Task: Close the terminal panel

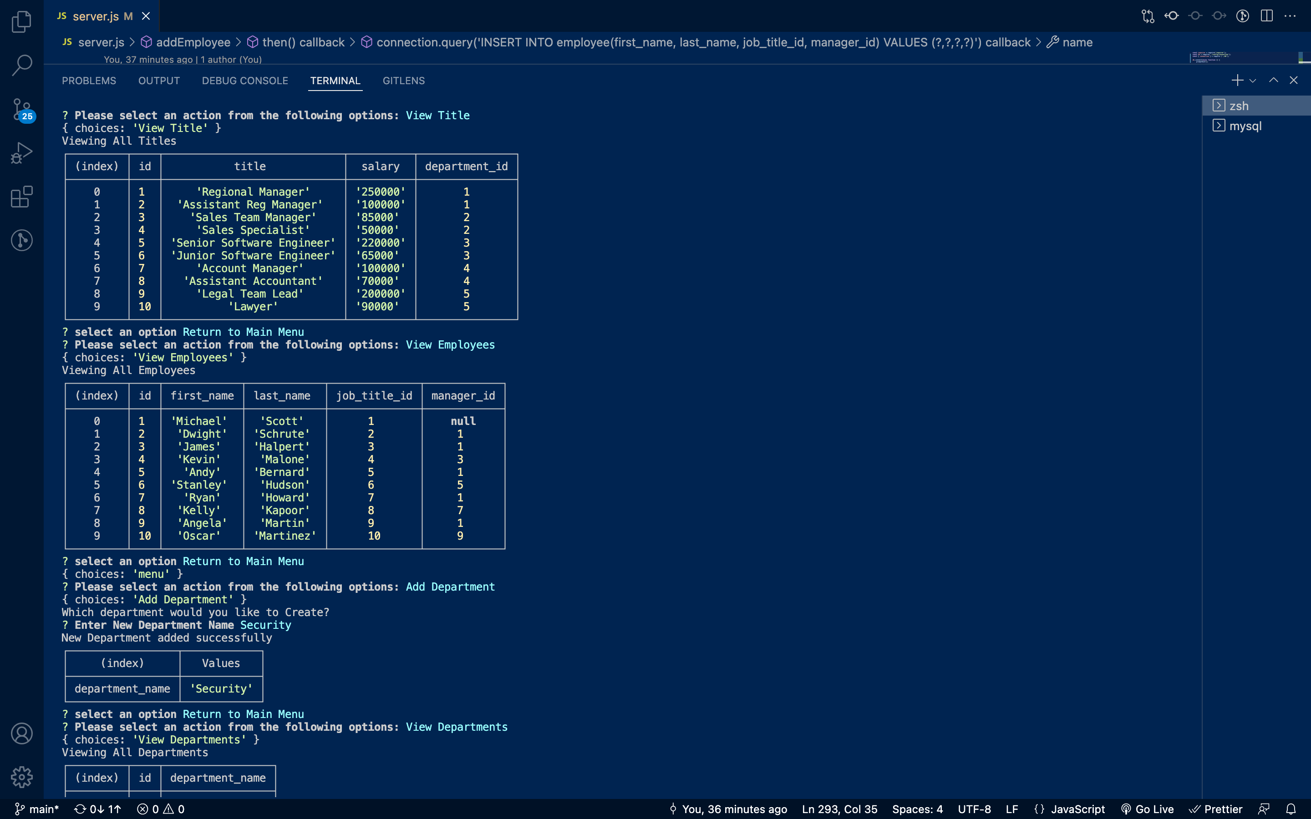Action: (1294, 80)
